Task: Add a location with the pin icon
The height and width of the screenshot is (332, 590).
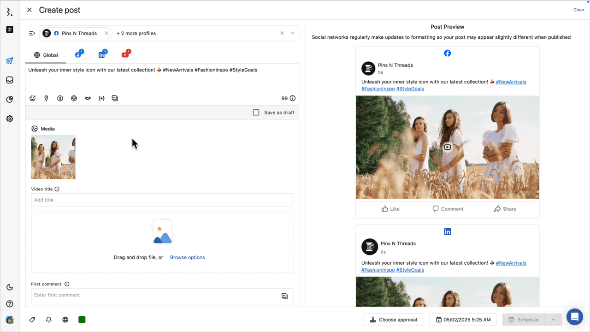Action: (x=46, y=98)
